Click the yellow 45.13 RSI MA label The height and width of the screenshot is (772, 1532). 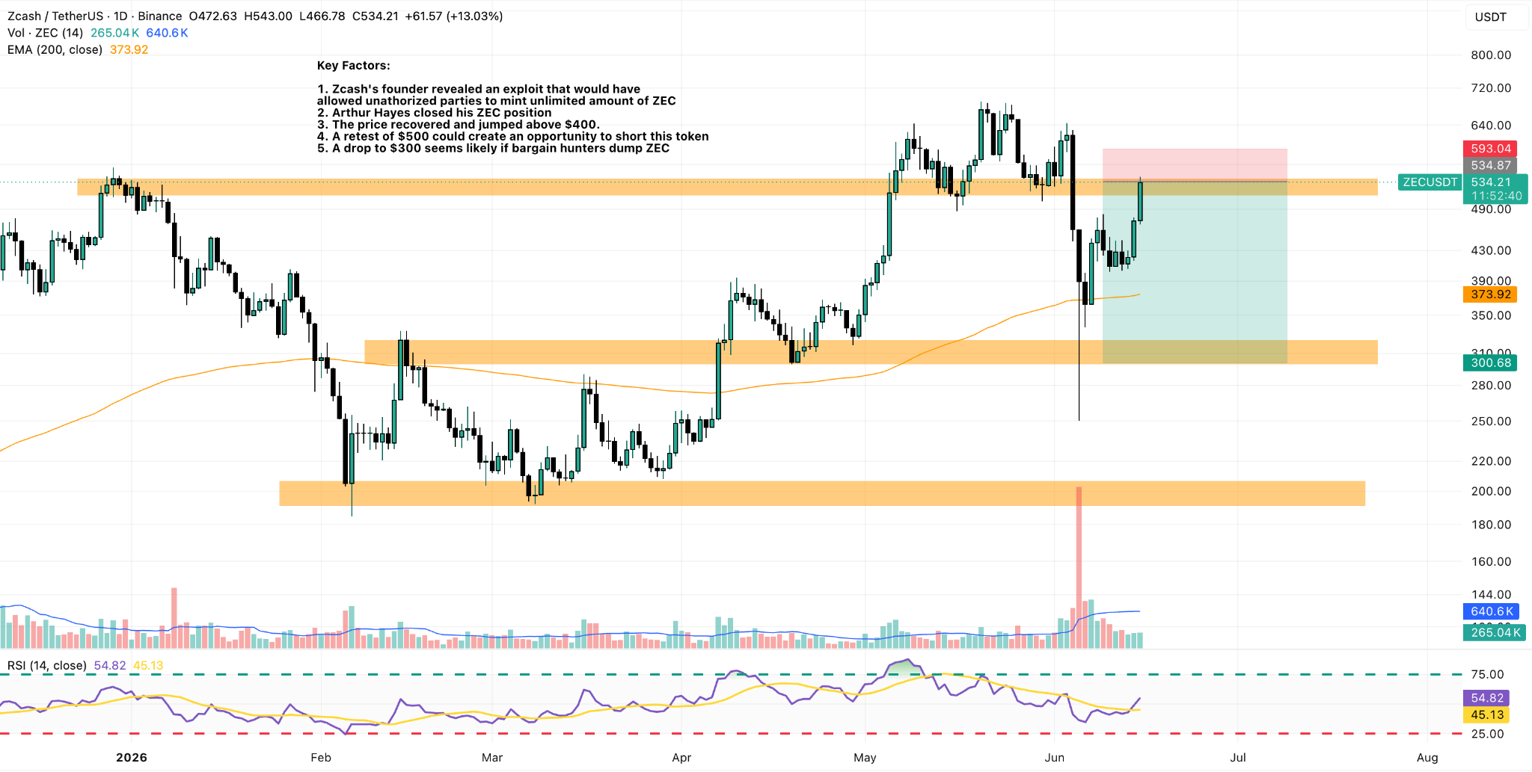tap(1486, 715)
